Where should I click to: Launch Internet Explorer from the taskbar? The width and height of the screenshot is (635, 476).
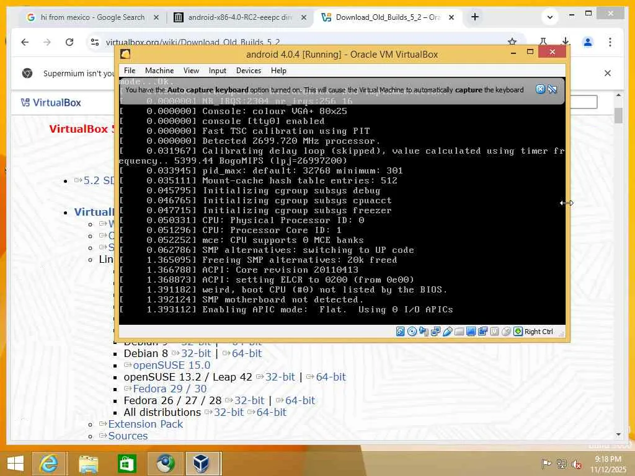pos(48,464)
